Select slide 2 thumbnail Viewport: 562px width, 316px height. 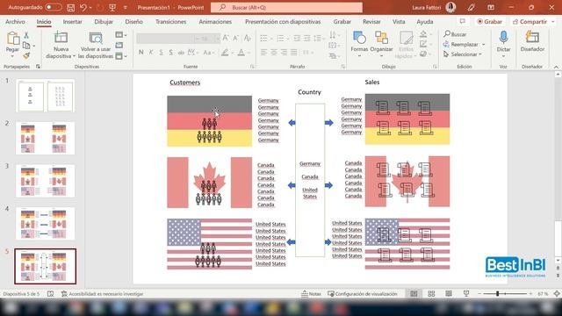45,138
